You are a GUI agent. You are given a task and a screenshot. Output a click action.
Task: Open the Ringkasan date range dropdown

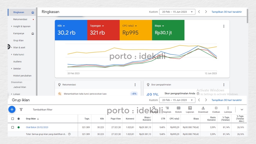[177, 12]
